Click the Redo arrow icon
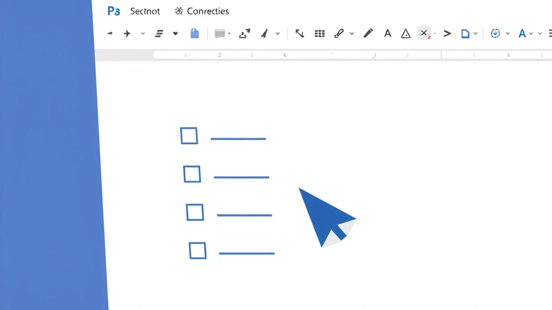 pos(127,33)
